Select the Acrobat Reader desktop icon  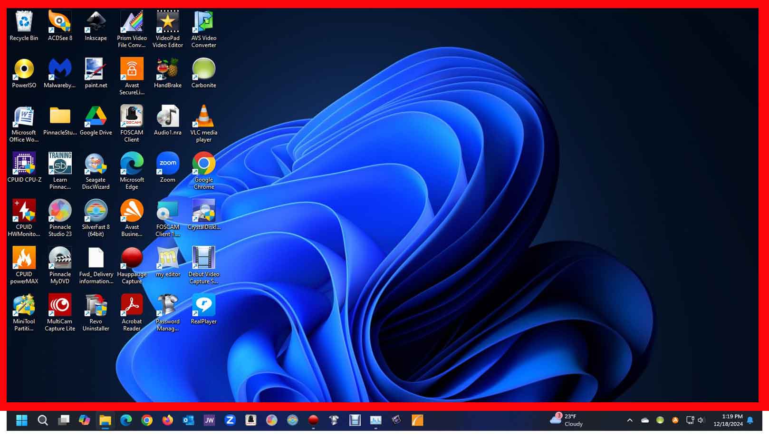(x=132, y=312)
